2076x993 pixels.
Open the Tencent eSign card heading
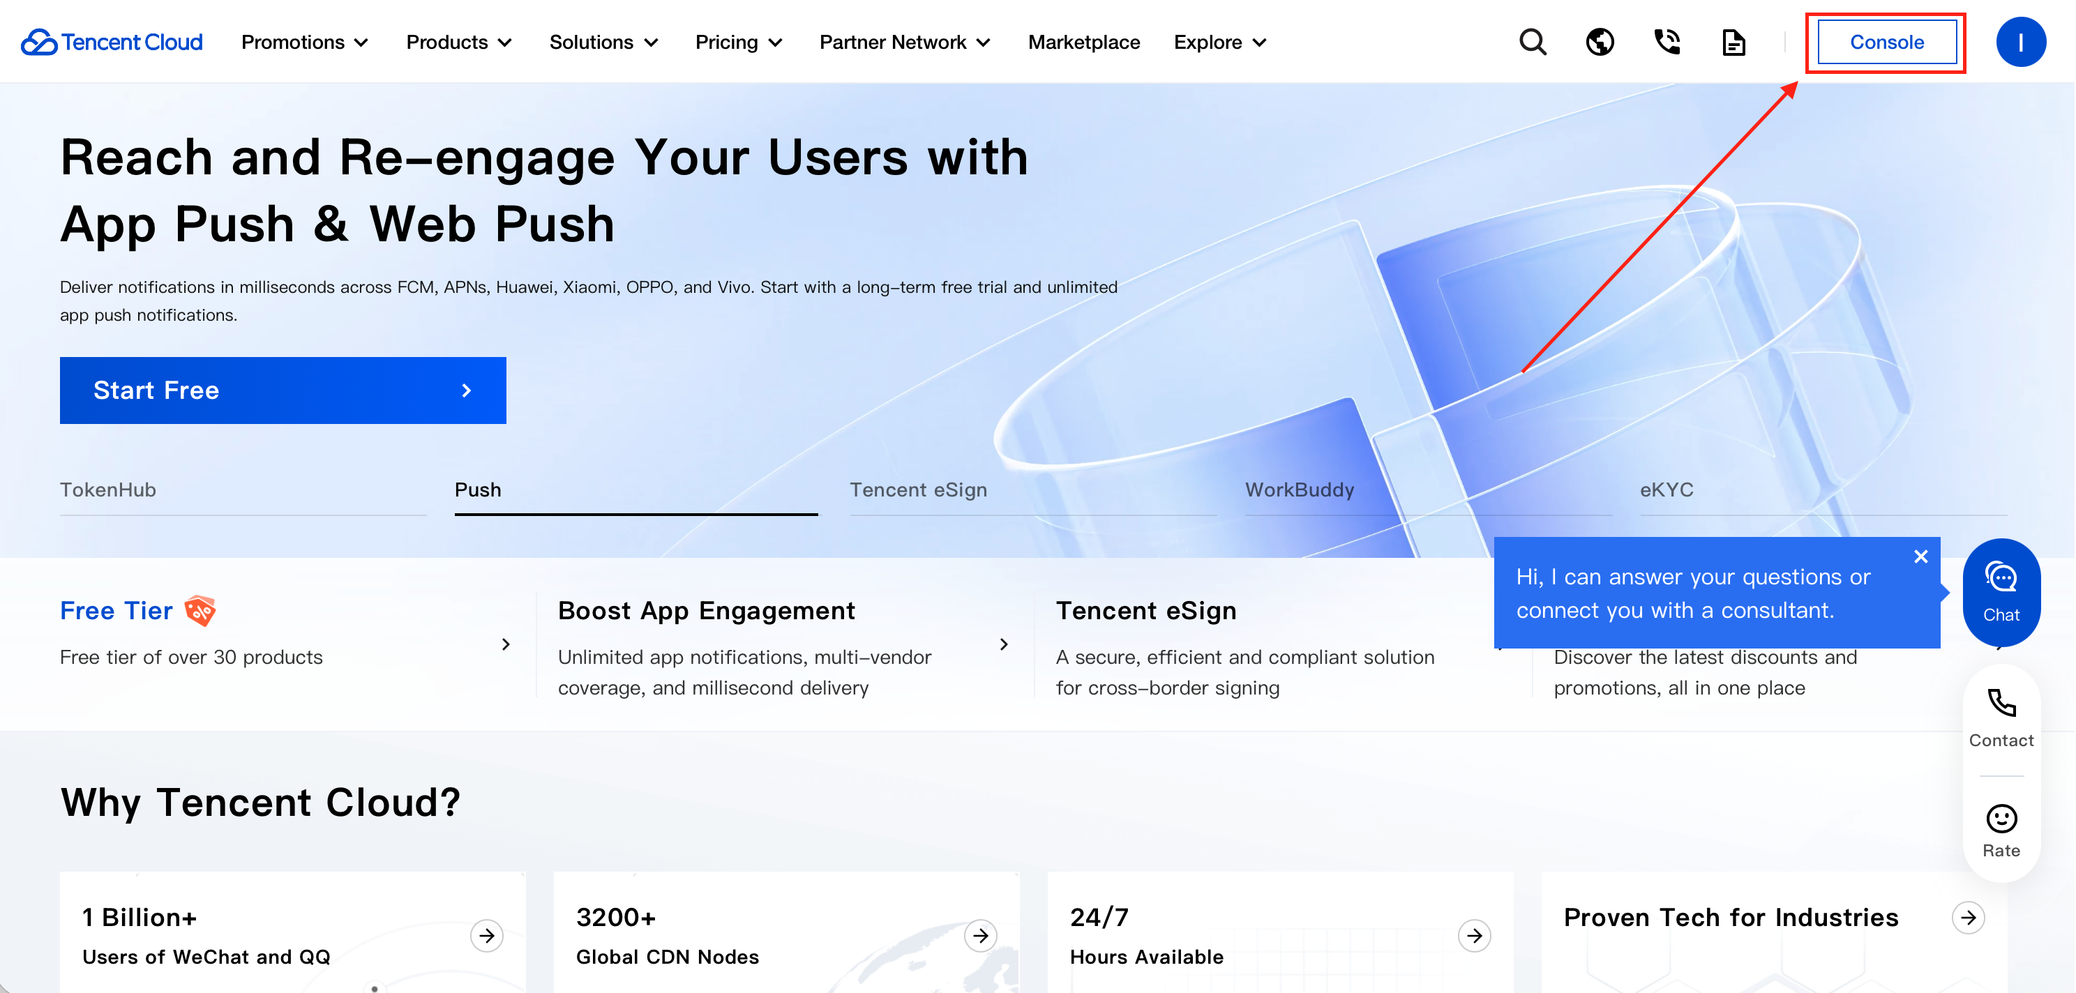coord(1145,610)
